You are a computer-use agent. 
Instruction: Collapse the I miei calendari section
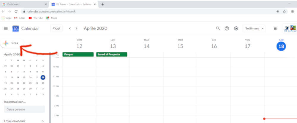pos(43,121)
